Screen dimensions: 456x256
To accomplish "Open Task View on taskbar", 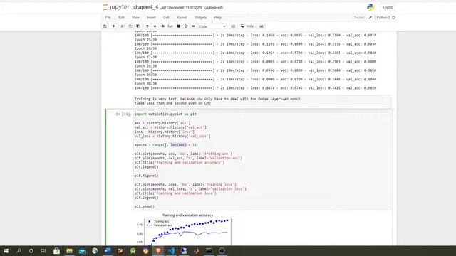I will coord(43,251).
